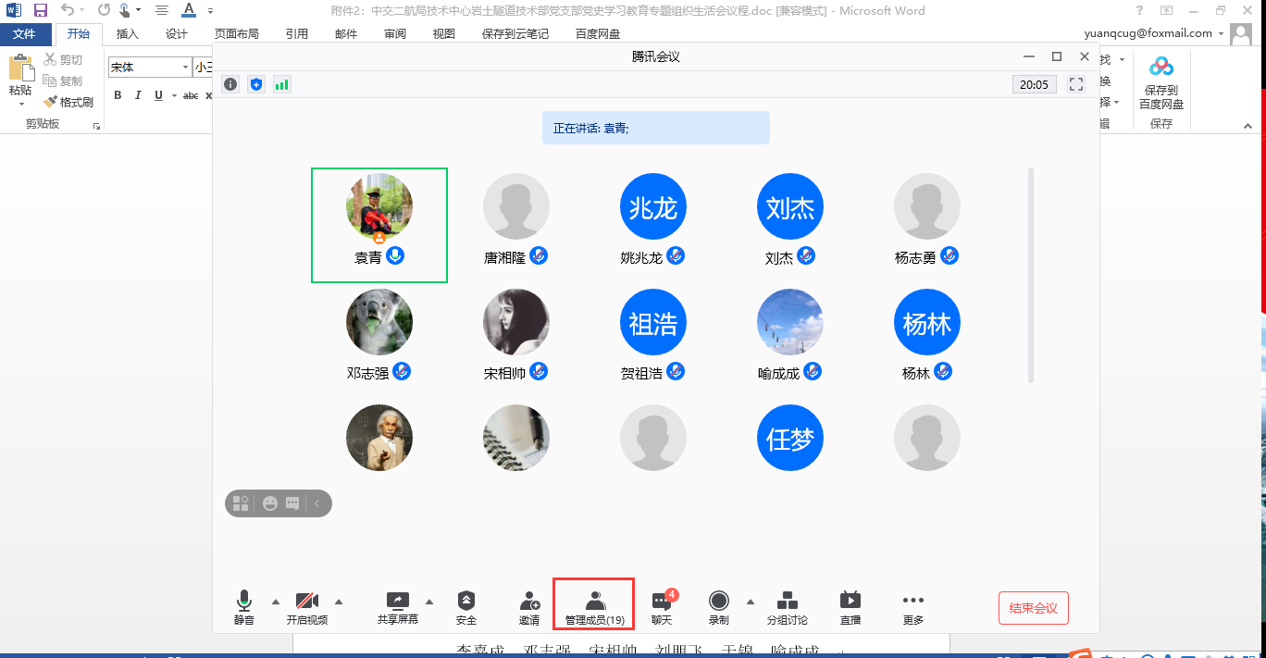Toggle 杨志勇's muted microphone icon

[x=949, y=256]
